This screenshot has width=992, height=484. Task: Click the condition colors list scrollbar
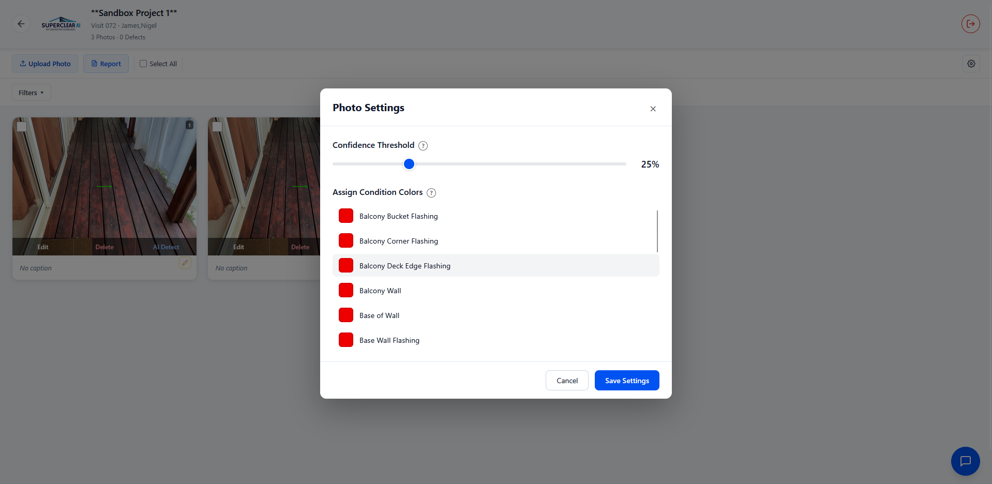[657, 231]
